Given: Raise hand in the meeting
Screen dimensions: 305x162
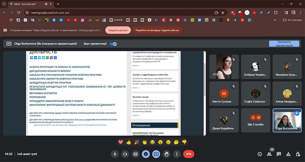Looking at the screenshot, I should (x=166, y=154).
